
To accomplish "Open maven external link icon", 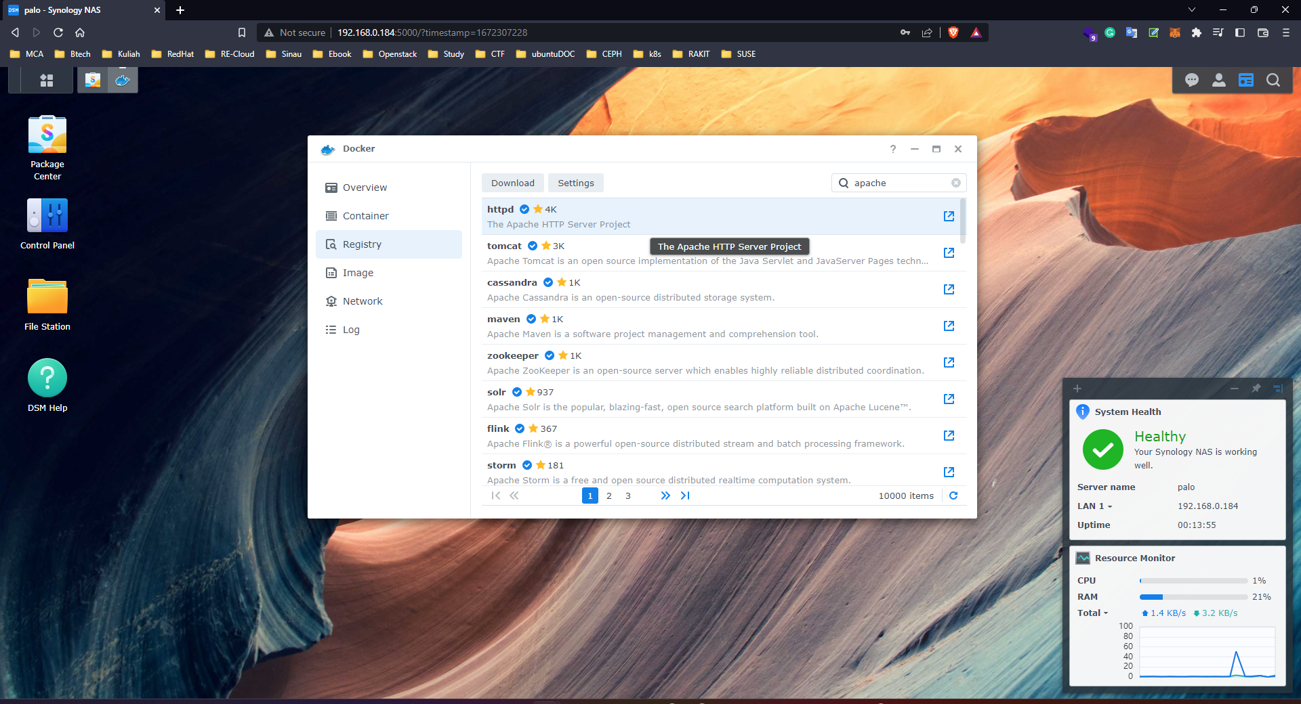I will [x=949, y=326].
